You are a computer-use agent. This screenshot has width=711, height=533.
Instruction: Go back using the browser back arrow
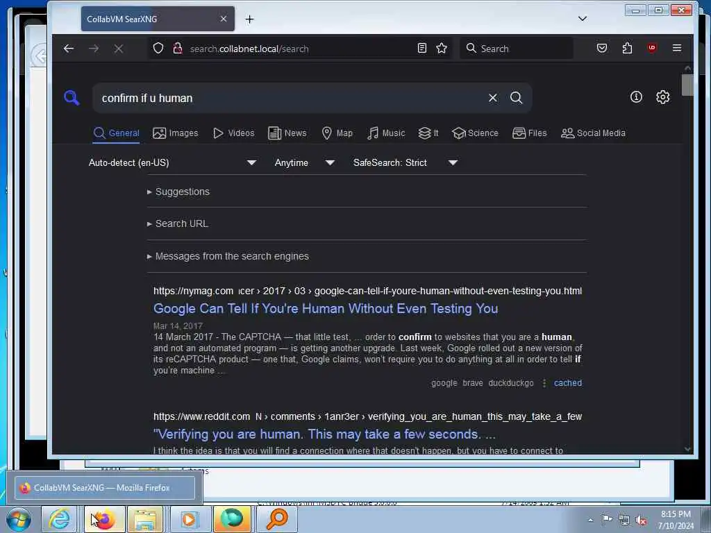[x=69, y=49]
